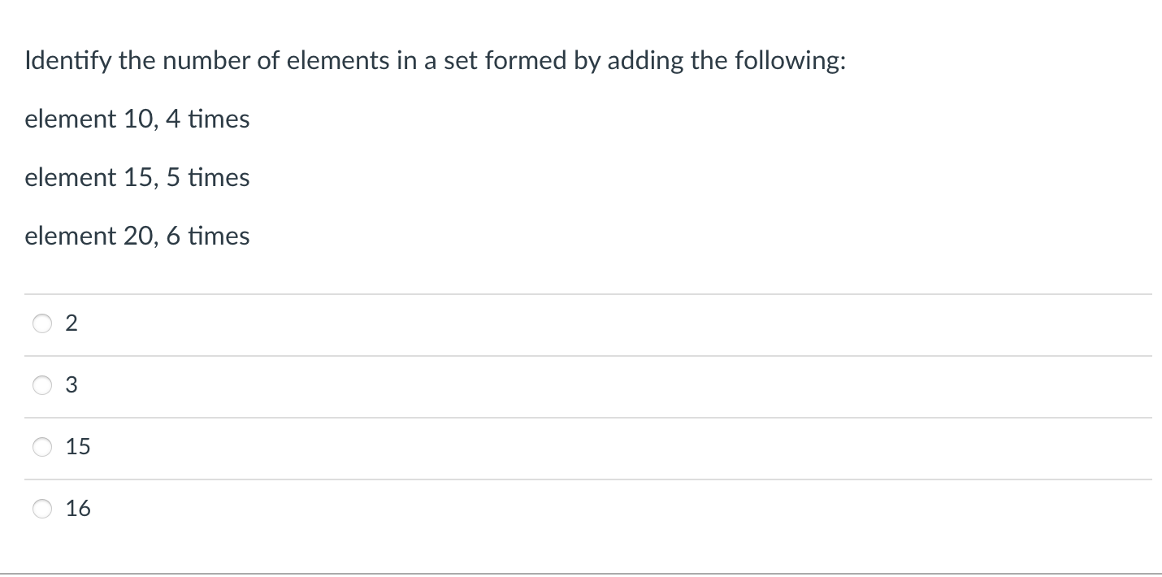
Task: Click the answer label showing 2
Action: click(x=72, y=323)
